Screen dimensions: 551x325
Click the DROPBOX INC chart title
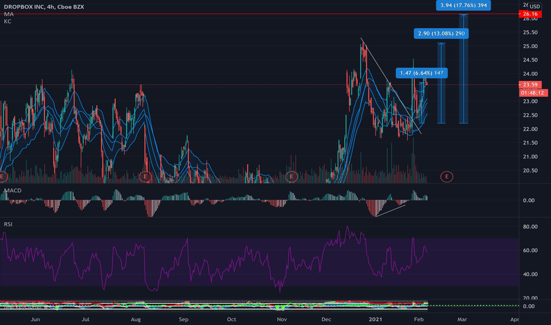pos(44,6)
